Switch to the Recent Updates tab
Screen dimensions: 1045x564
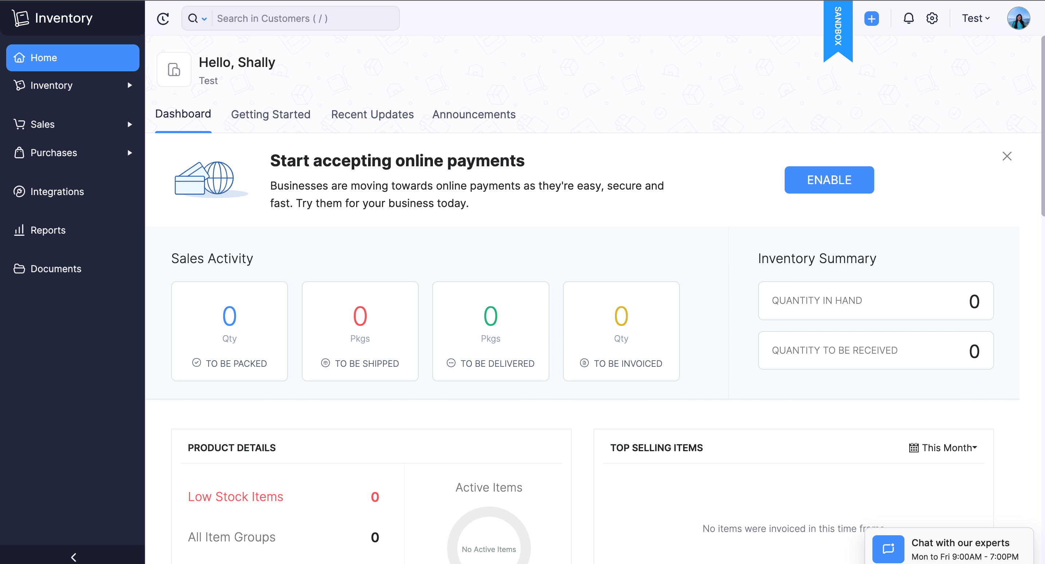click(x=372, y=114)
